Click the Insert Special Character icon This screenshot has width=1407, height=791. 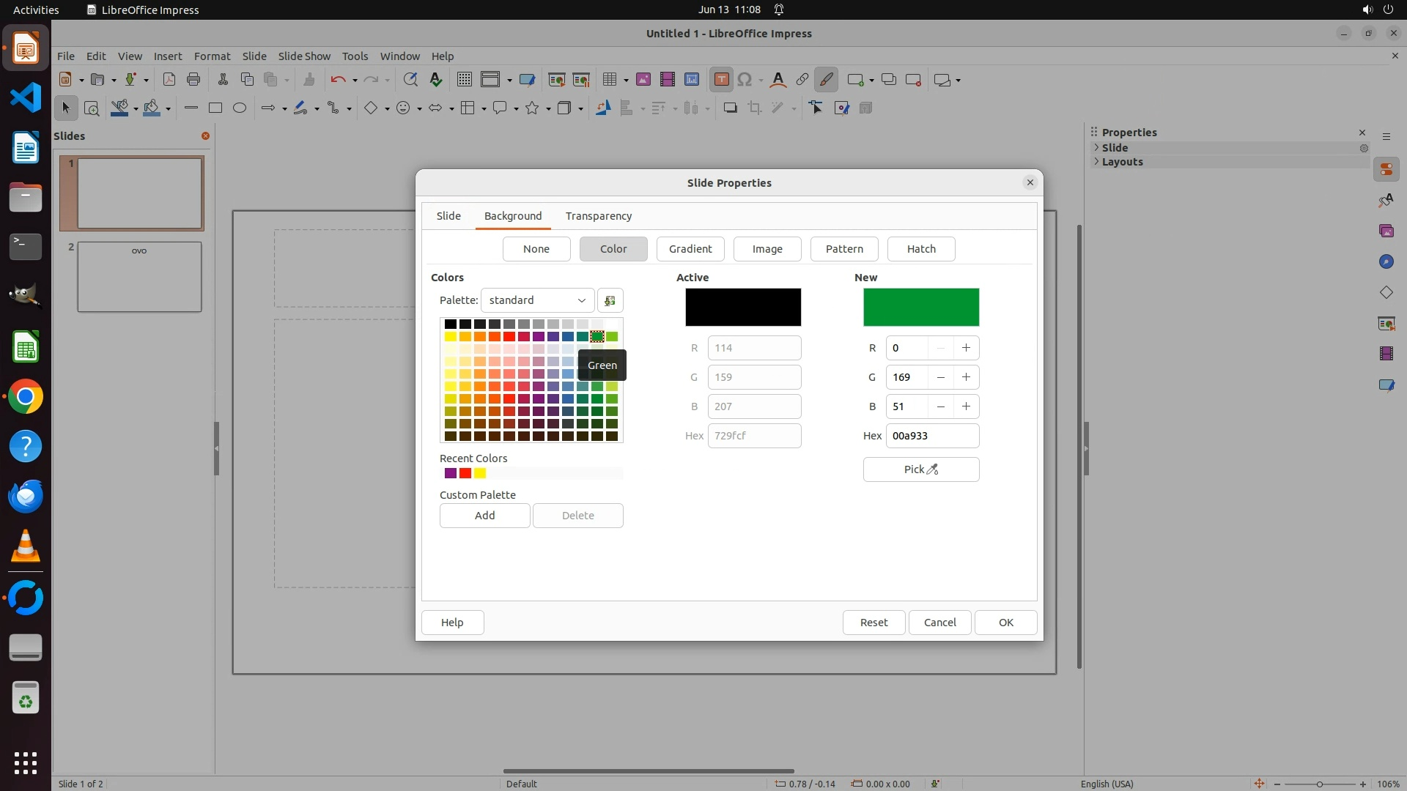coord(745,80)
